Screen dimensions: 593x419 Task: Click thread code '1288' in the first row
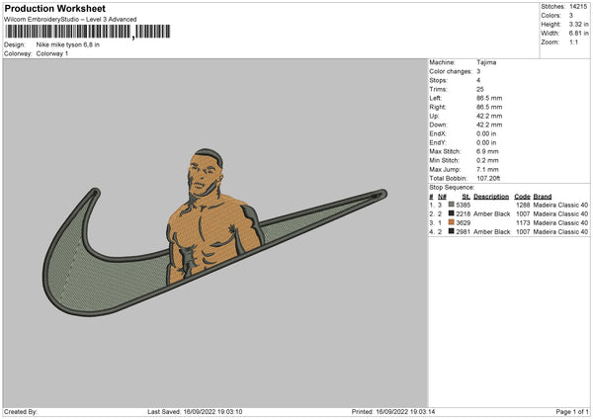click(x=523, y=205)
